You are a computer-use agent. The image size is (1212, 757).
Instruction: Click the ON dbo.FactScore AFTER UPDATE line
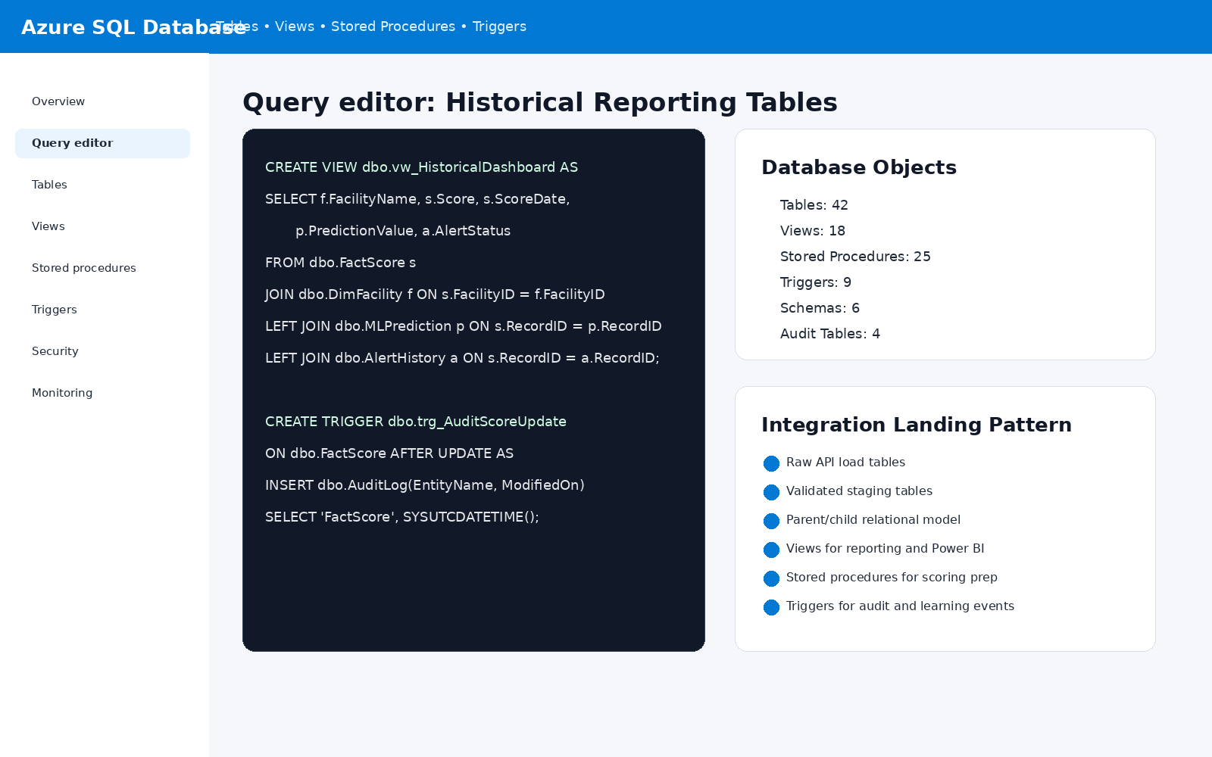click(x=389, y=453)
